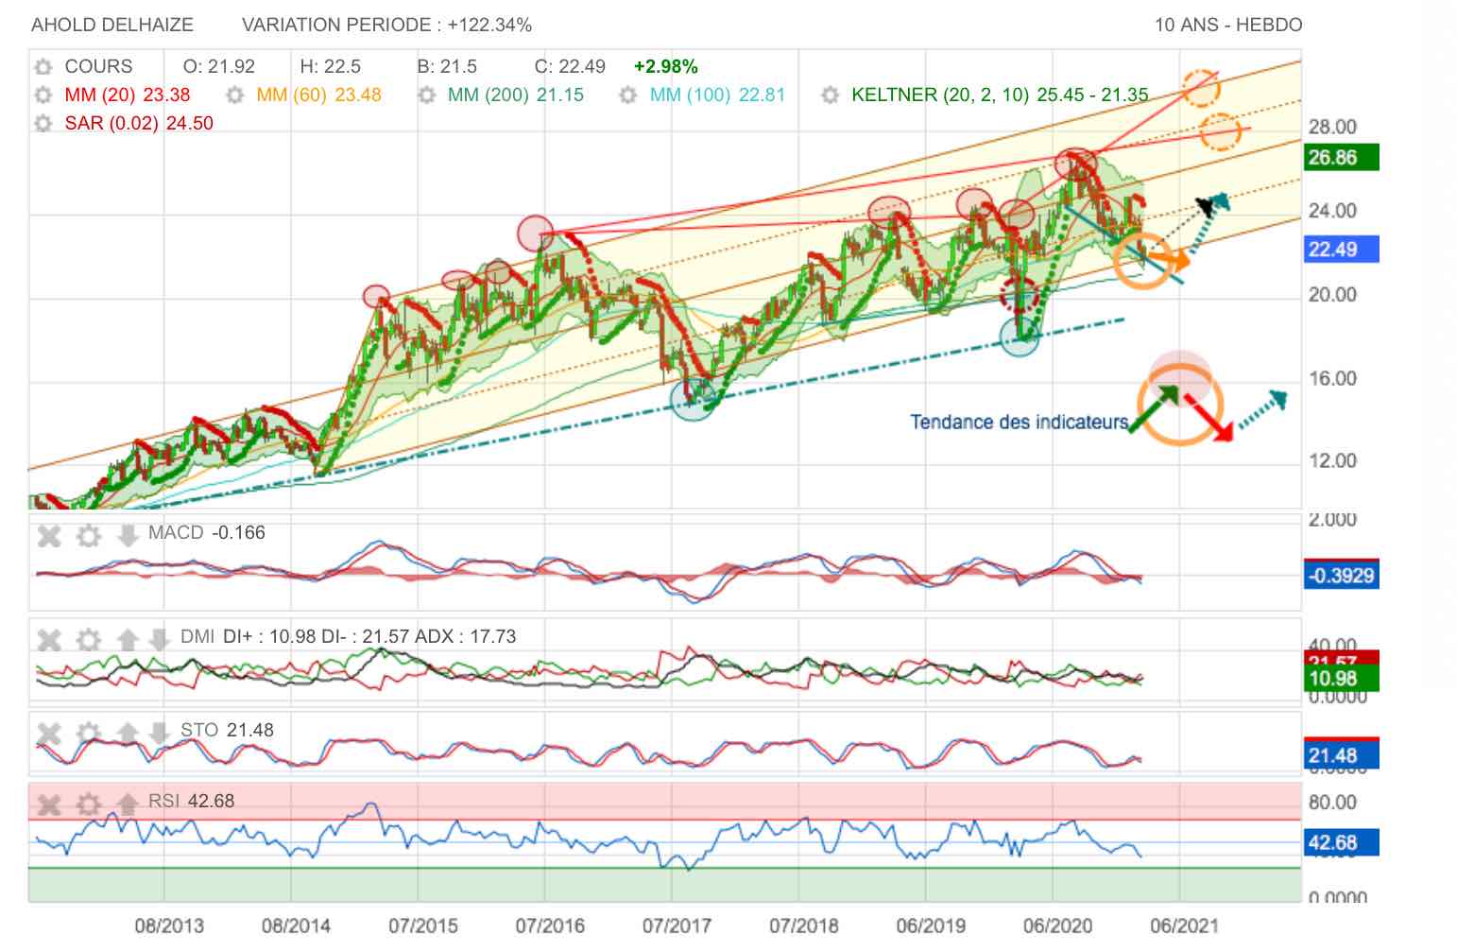This screenshot has height=951, width=1457.
Task: Click the 06/2021 date axis label
Action: [1184, 926]
